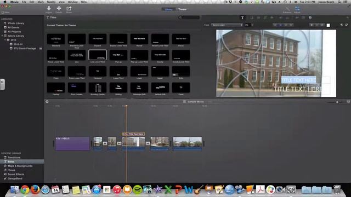
Task: Open iMovie star icon in Dock
Action: click(x=158, y=190)
